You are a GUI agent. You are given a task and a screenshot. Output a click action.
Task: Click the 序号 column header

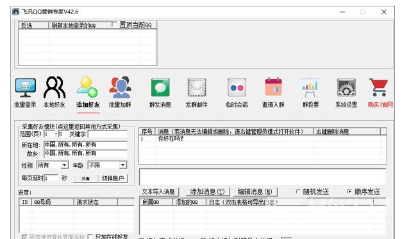(147, 132)
